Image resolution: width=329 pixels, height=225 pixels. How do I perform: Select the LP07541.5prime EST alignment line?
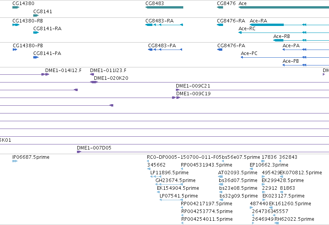(171, 200)
